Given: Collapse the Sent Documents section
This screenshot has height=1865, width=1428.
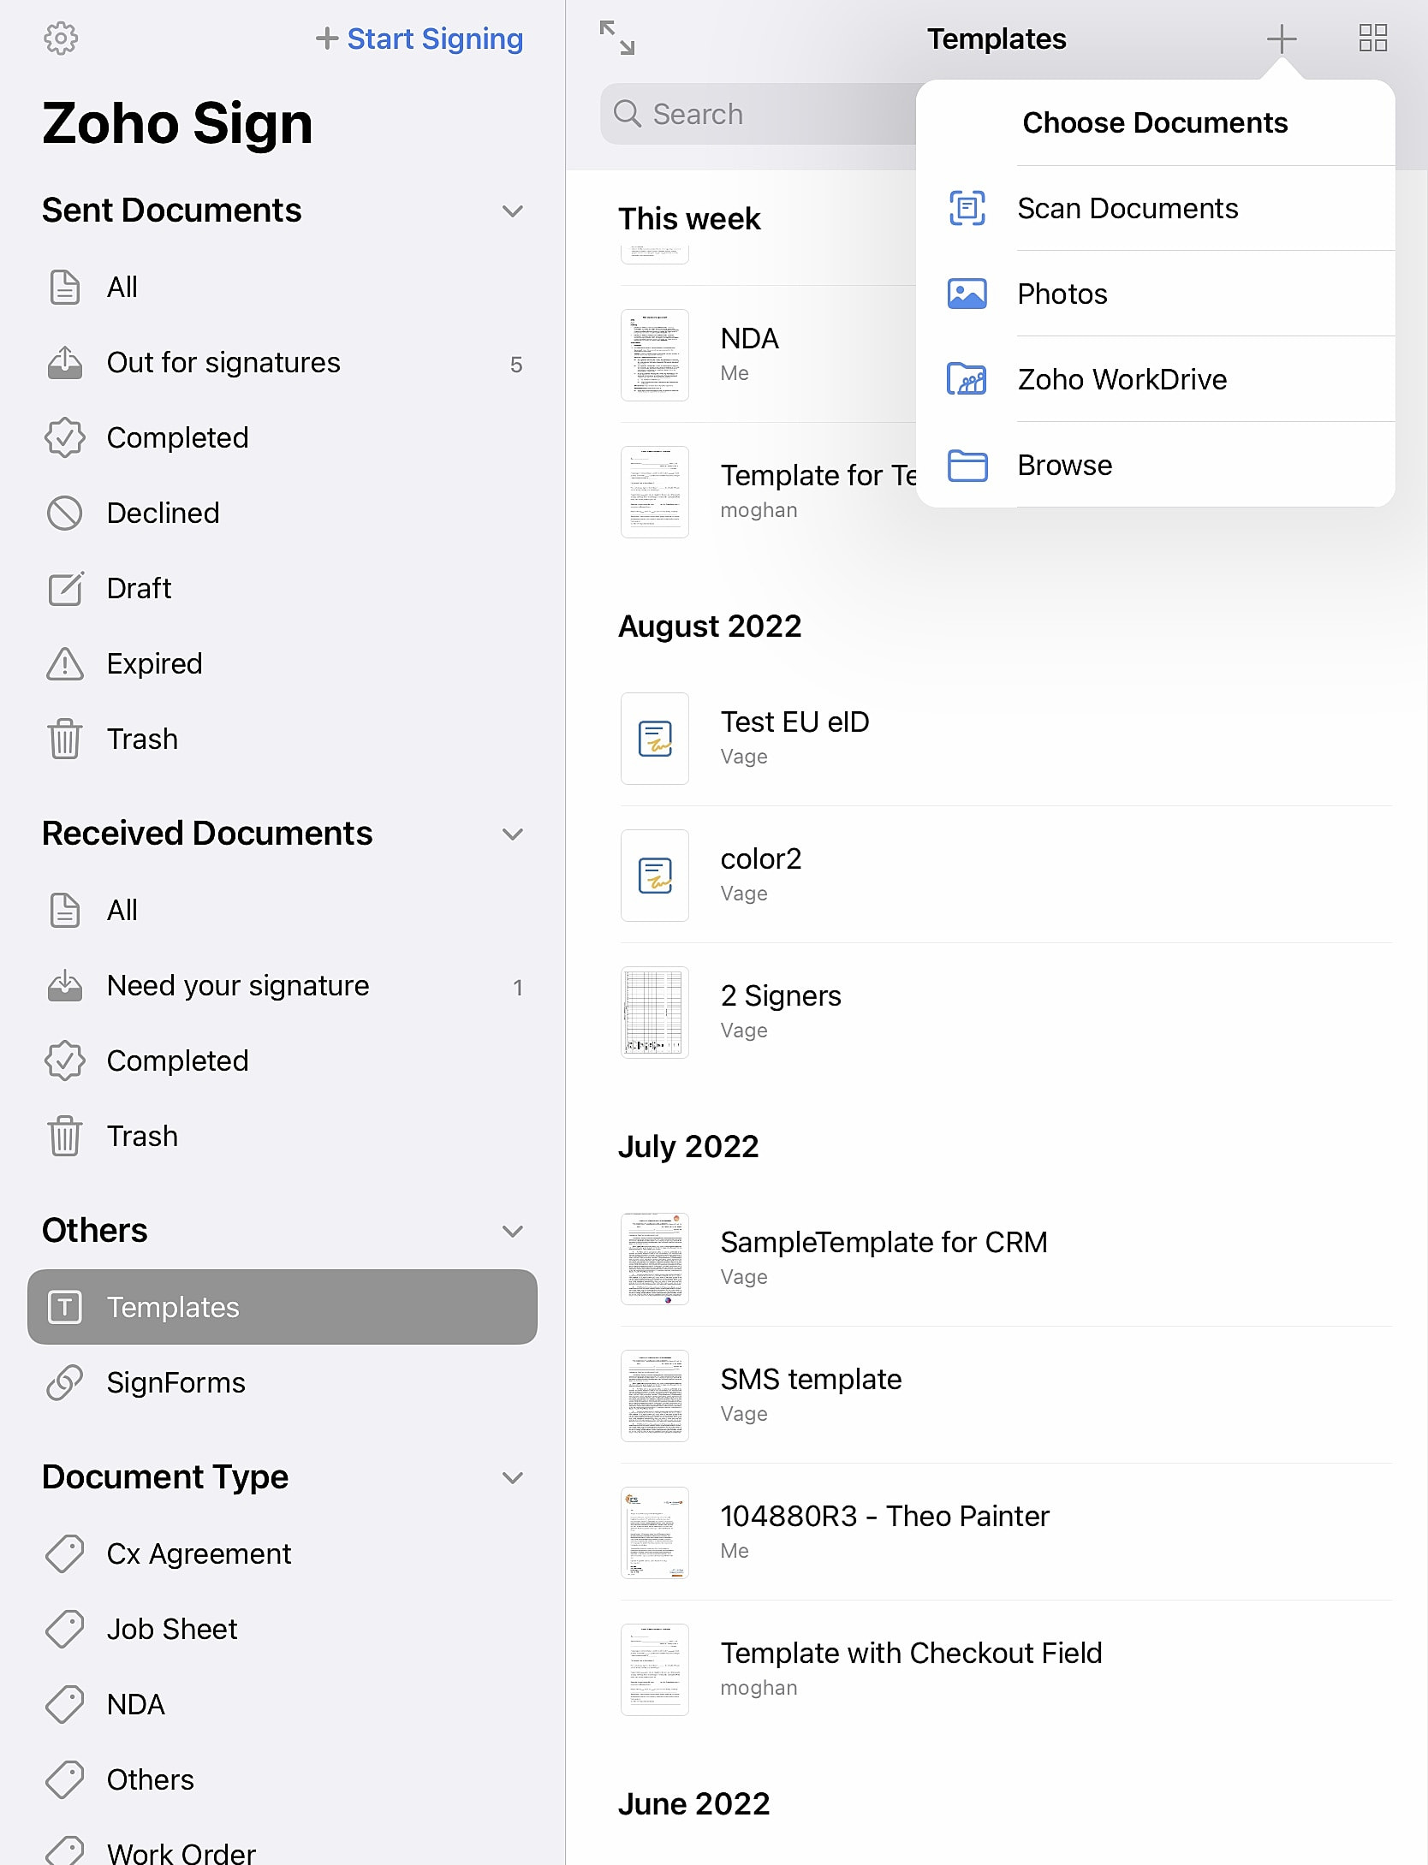Looking at the screenshot, I should point(512,211).
